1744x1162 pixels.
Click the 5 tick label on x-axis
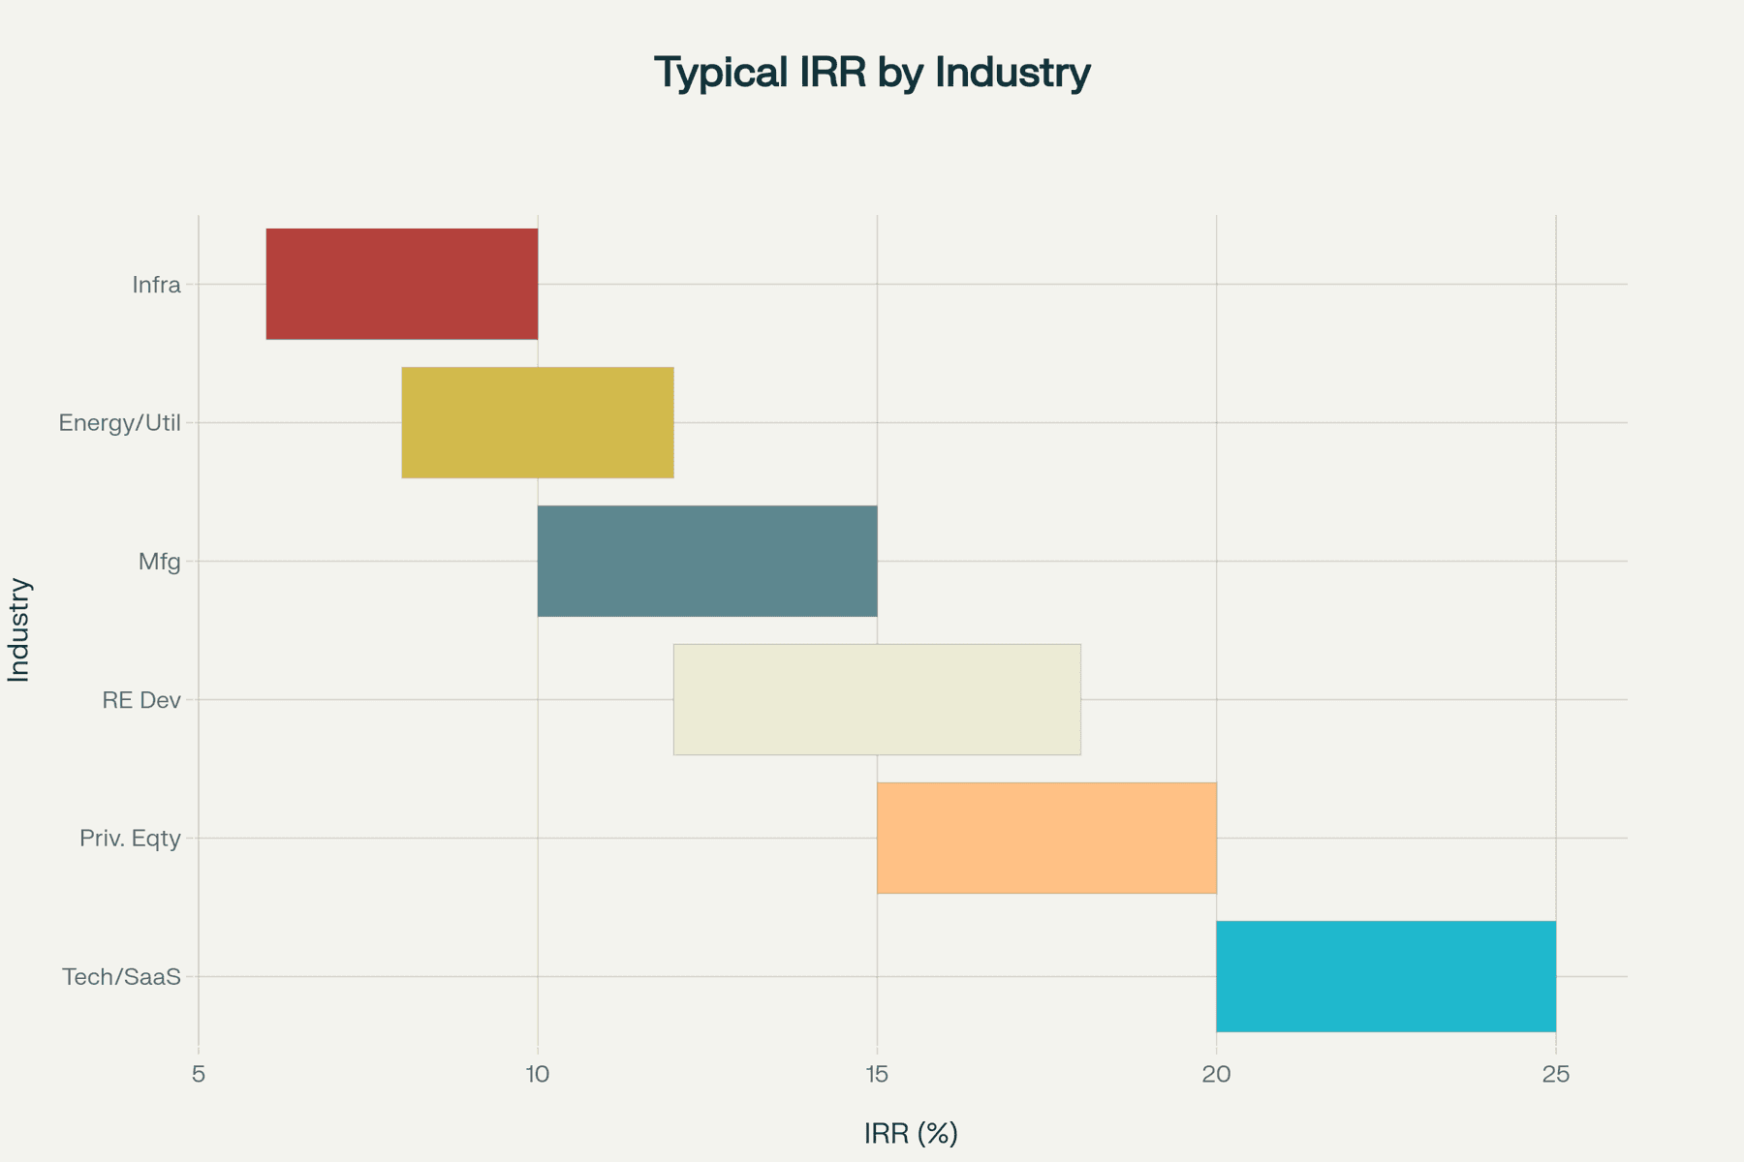click(x=199, y=1073)
